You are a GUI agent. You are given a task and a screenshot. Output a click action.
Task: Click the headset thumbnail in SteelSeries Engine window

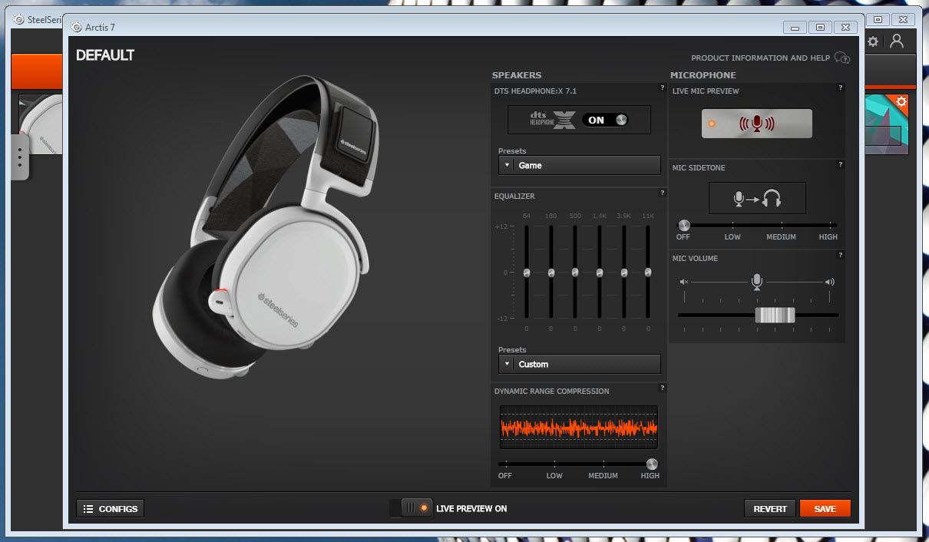pyautogui.click(x=40, y=124)
